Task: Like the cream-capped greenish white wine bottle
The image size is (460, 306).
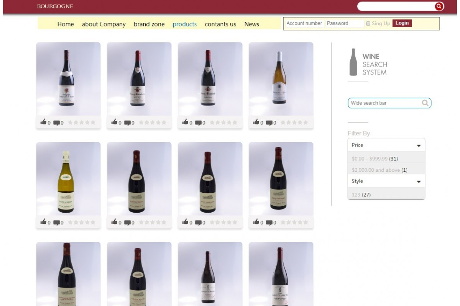Action: click(x=43, y=222)
